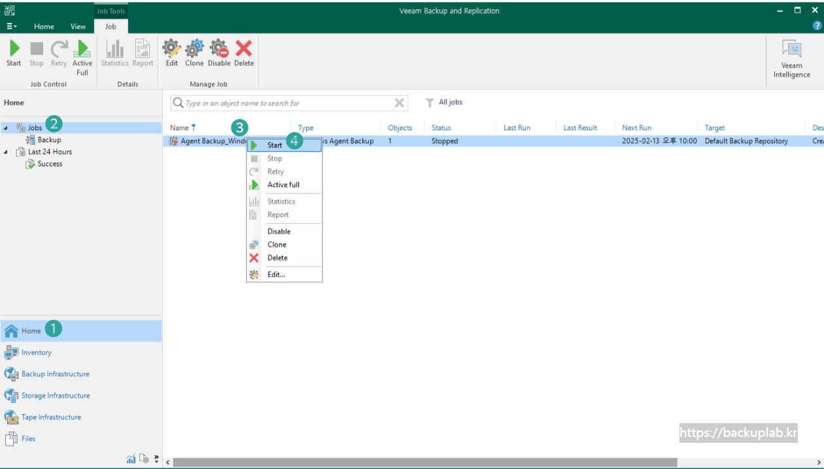
Task: Click the 'Default Backup Repository' target cell
Action: tap(746, 141)
